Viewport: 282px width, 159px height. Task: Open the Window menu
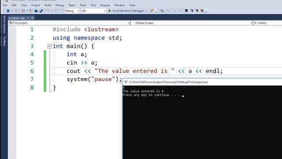coord(119,5)
